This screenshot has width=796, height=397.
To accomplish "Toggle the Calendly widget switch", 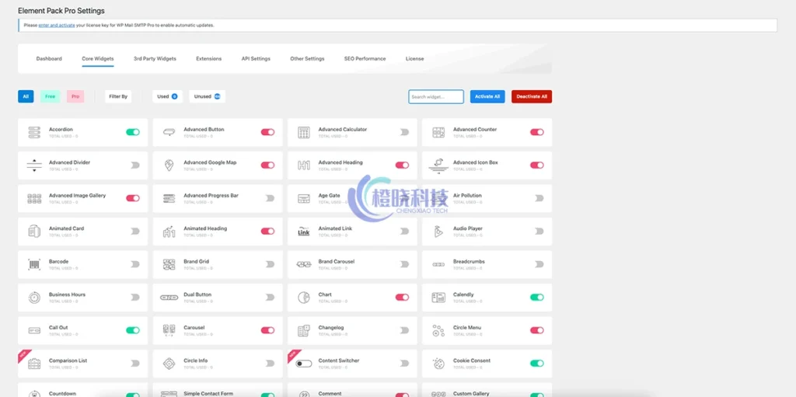I will 536,298.
